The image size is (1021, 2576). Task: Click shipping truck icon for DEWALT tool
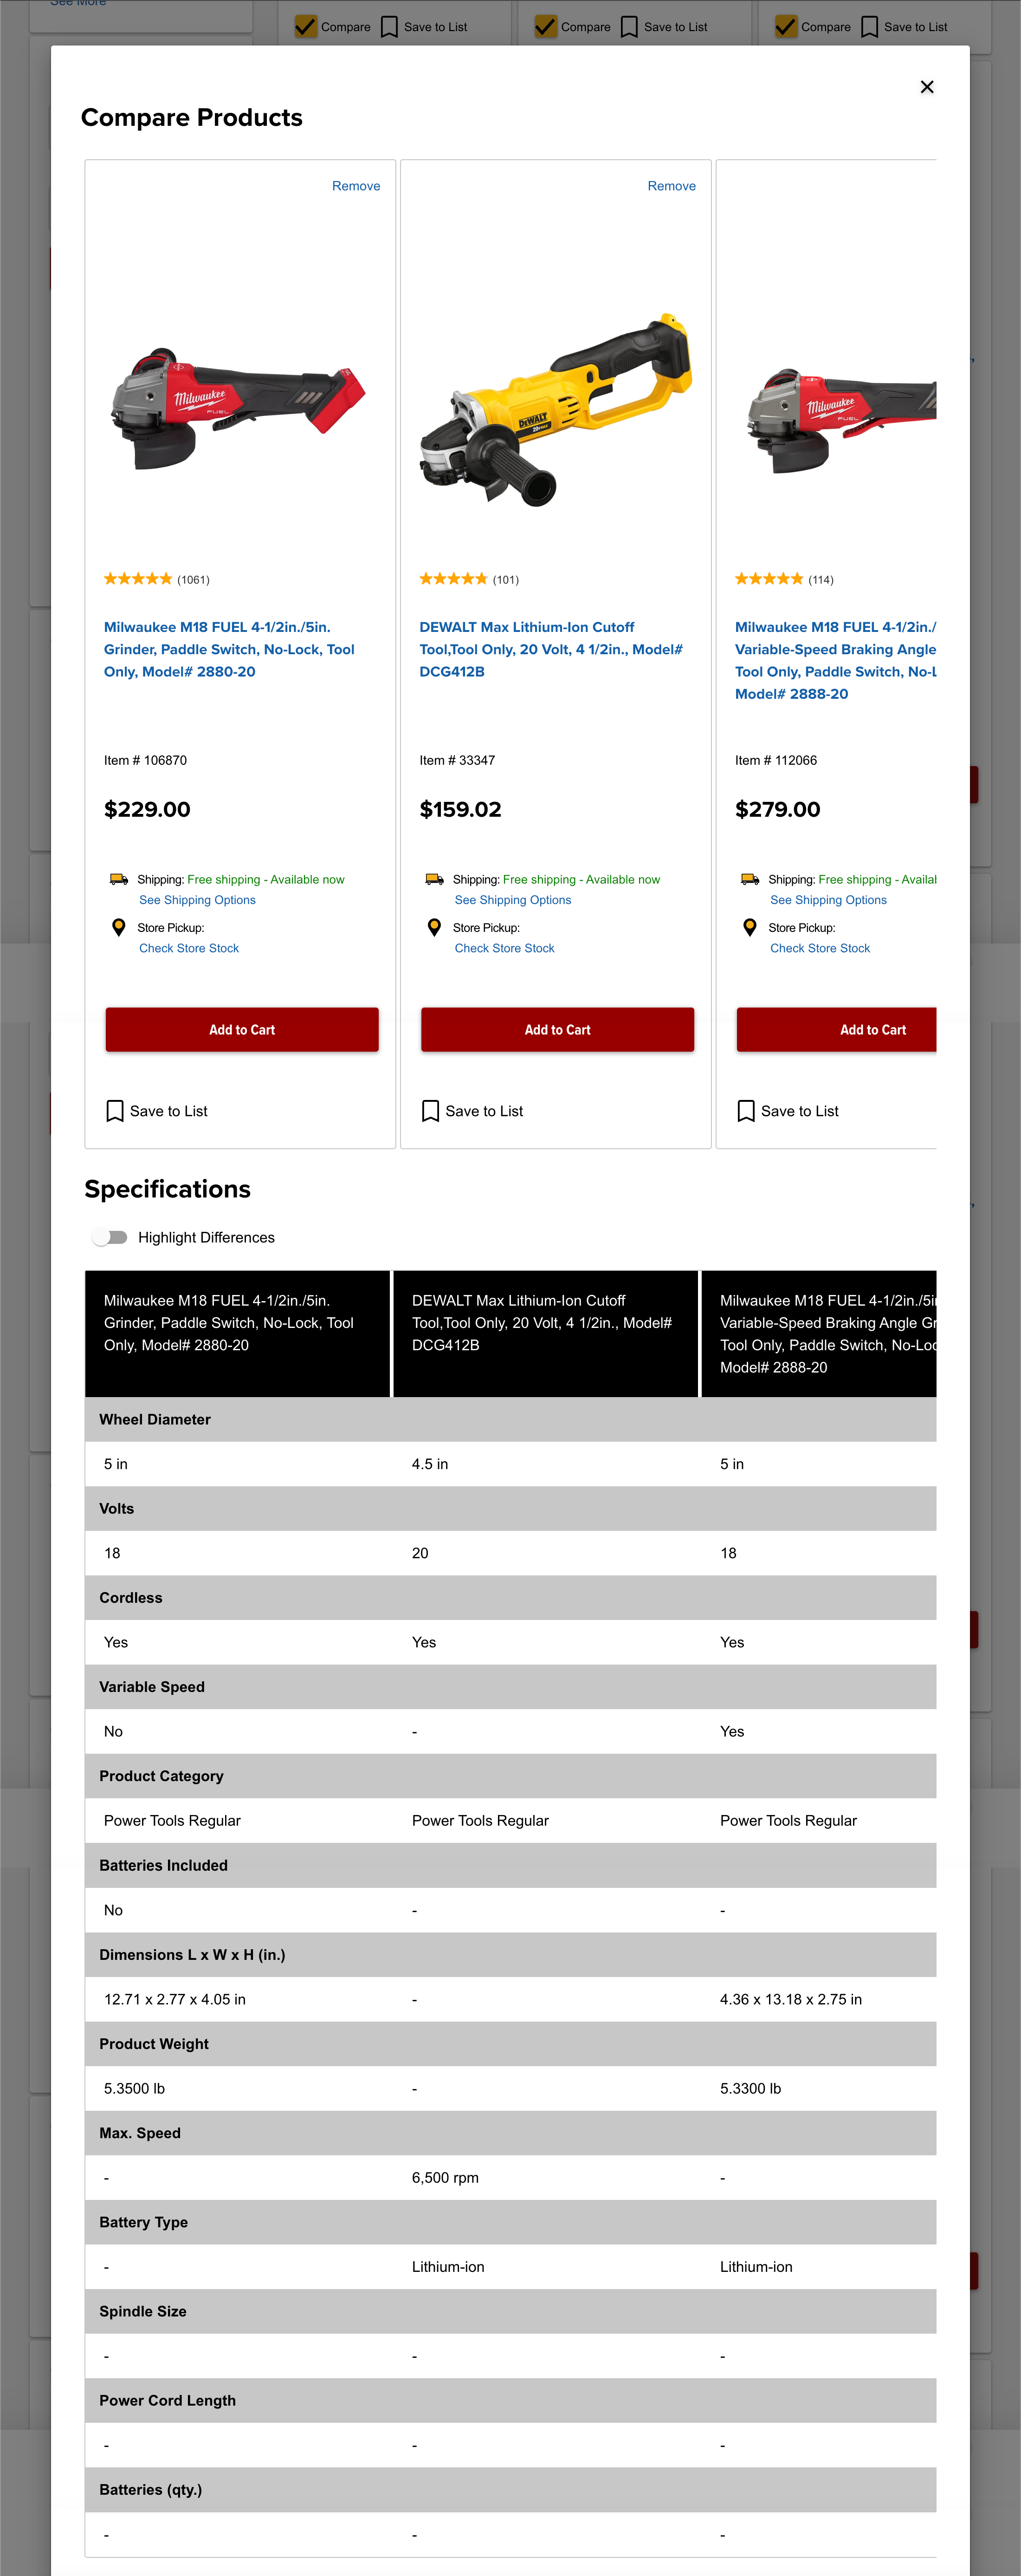click(434, 879)
